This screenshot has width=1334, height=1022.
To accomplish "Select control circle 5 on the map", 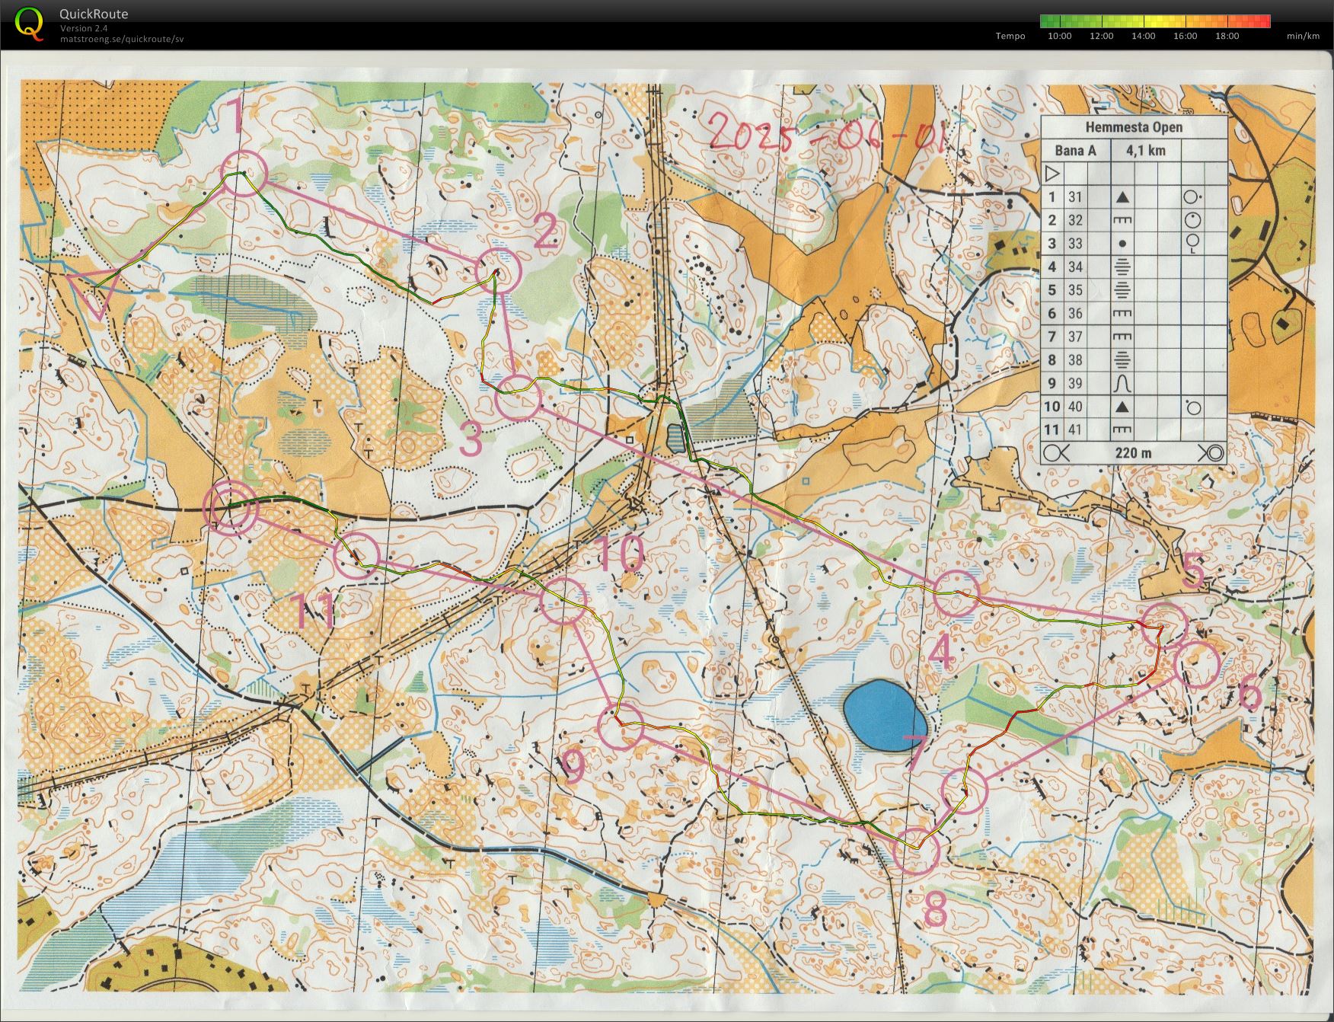I will click(1165, 624).
